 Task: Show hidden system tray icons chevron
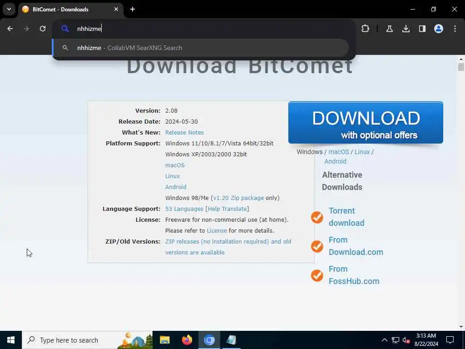tap(384, 340)
